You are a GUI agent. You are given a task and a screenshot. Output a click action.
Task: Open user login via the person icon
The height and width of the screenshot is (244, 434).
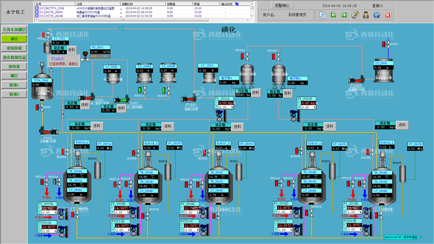pyautogui.click(x=366, y=15)
